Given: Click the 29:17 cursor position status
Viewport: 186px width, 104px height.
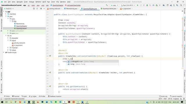Looking at the screenshot, I should click(x=160, y=99).
